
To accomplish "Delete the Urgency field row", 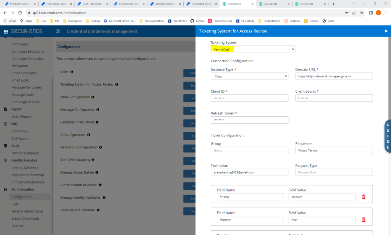I will tap(364, 219).
